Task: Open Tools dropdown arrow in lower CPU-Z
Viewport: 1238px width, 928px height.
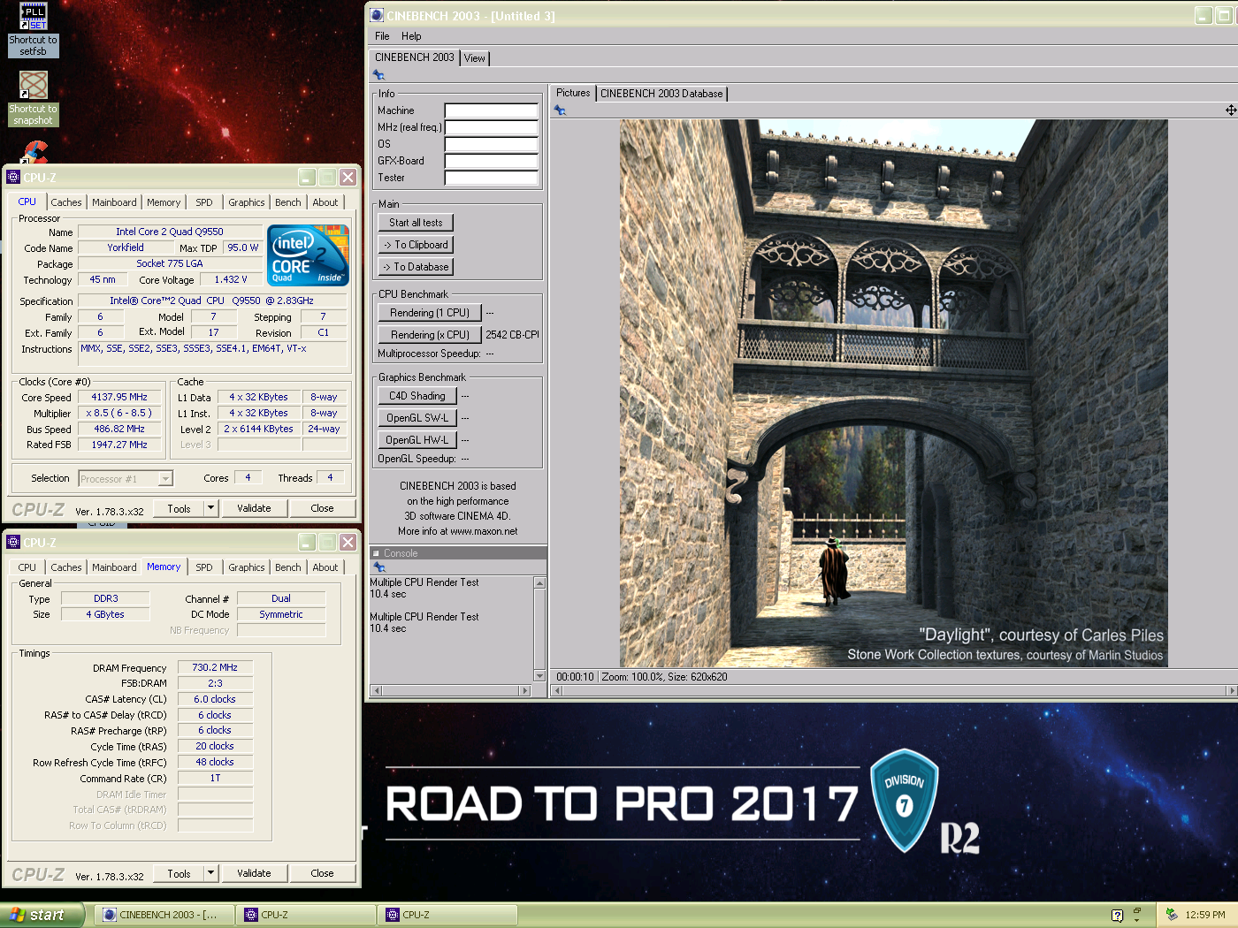Action: point(210,873)
